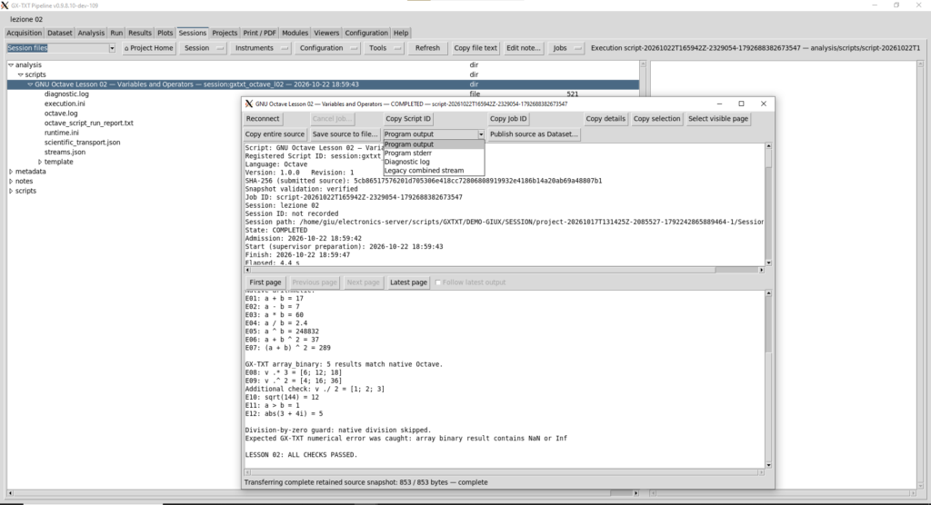
Task: Choose Legacy combined stream option
Action: click(x=434, y=171)
